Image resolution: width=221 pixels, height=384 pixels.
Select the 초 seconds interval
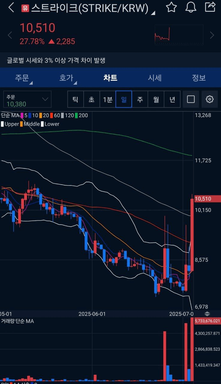[91, 99]
